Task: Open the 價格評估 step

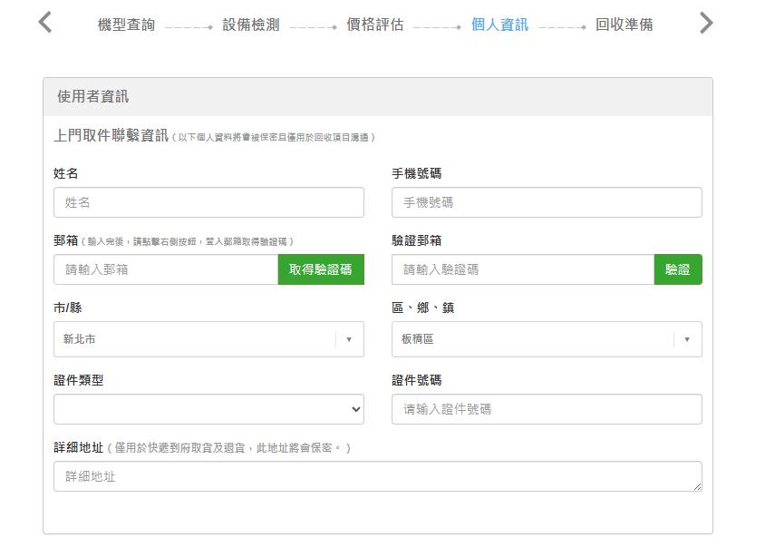Action: [375, 24]
